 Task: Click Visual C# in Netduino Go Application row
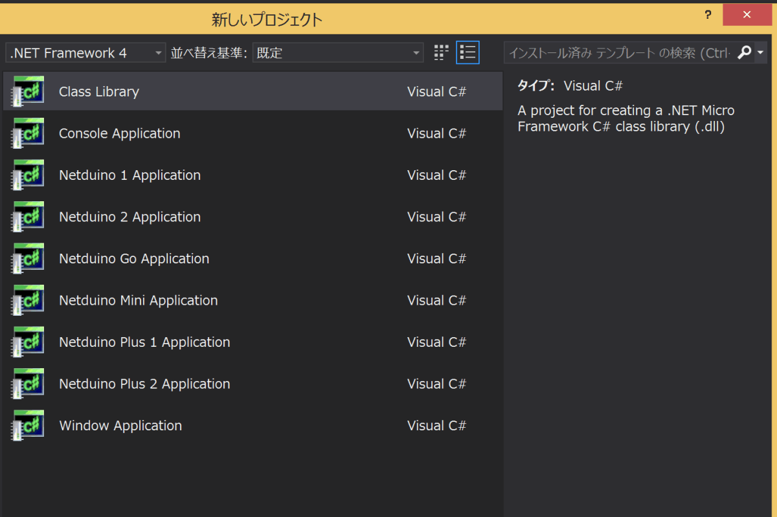(436, 259)
